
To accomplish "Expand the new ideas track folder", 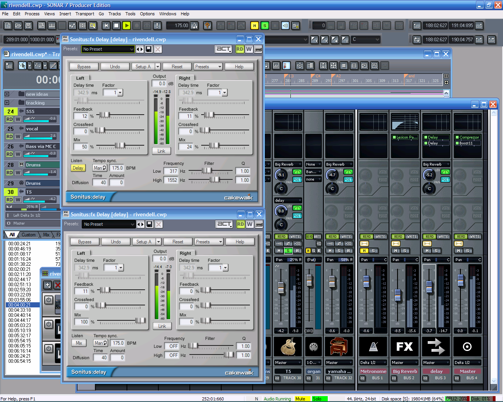I will [x=7, y=94].
